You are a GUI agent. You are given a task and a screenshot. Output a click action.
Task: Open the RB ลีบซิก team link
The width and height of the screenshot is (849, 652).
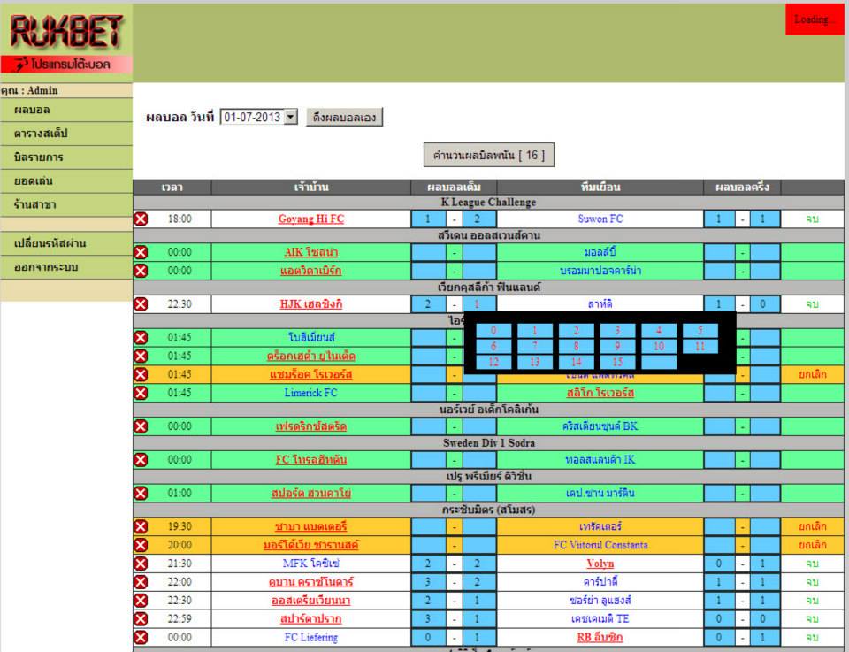pyautogui.click(x=600, y=637)
